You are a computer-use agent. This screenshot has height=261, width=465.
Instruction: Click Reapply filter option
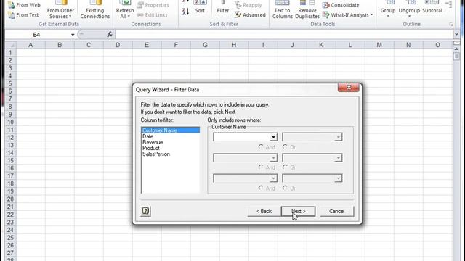[248, 5]
